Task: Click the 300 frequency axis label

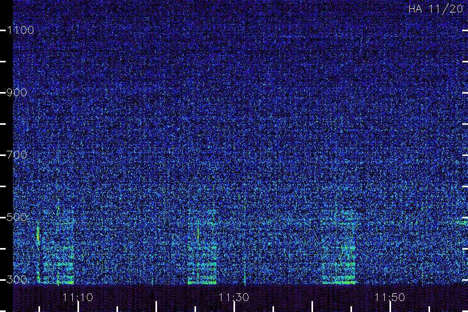Action: (x=17, y=279)
